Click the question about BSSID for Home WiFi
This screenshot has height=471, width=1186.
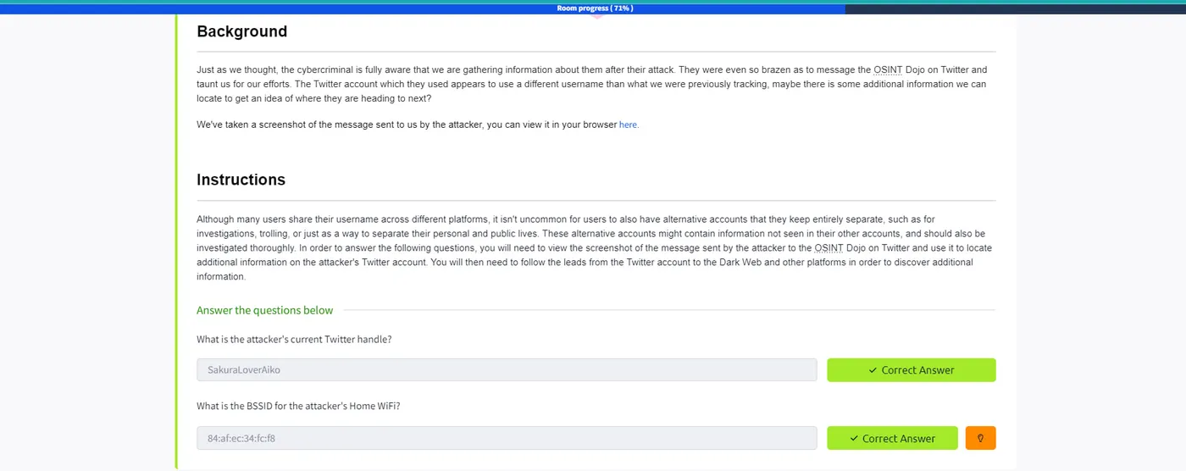(298, 406)
